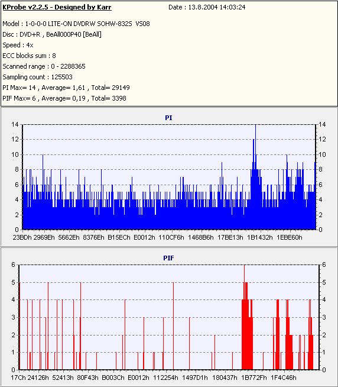The height and width of the screenshot is (387, 338).
Task: Click 'E0012h' label under the PIF chart
Action: point(138,378)
